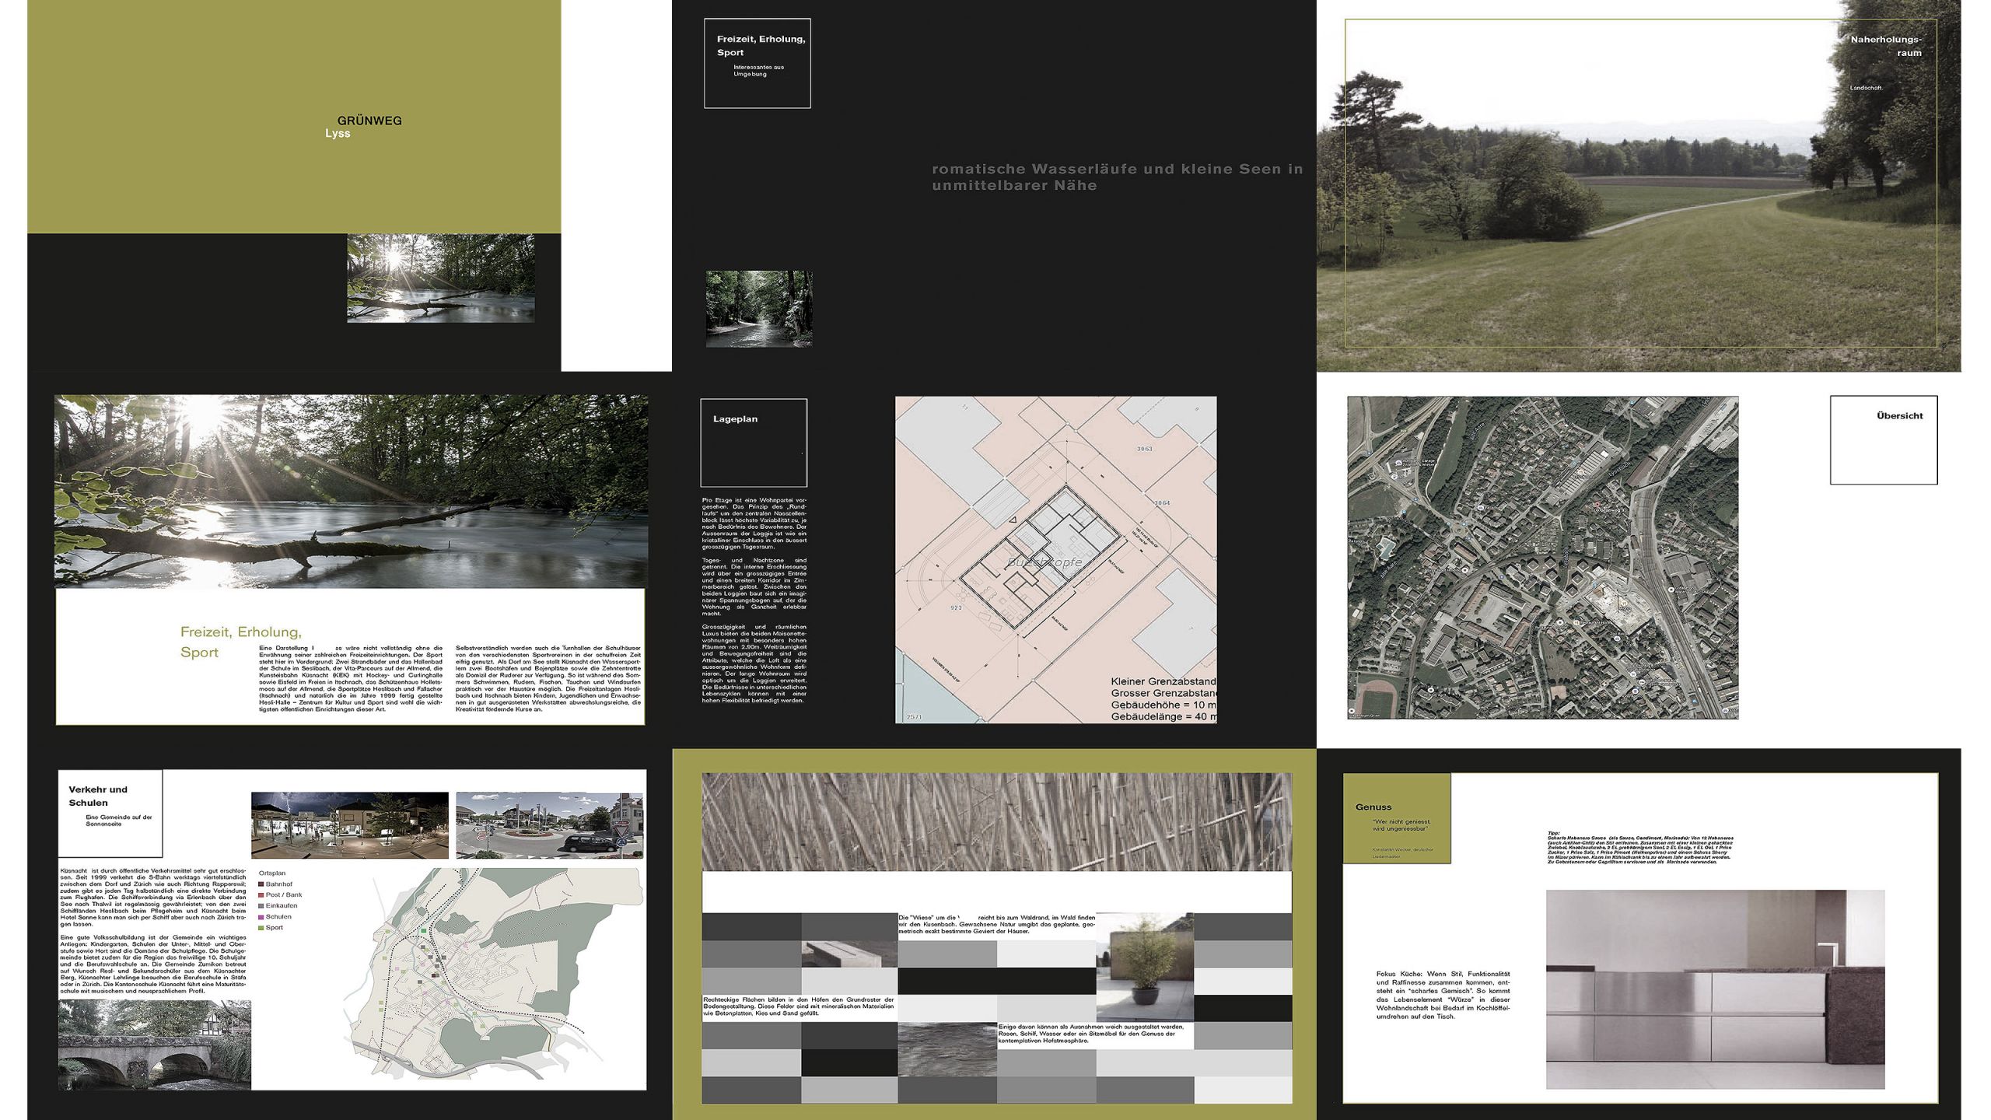The width and height of the screenshot is (1991, 1120).
Task: Click the night square lightning photo
Action: click(350, 825)
